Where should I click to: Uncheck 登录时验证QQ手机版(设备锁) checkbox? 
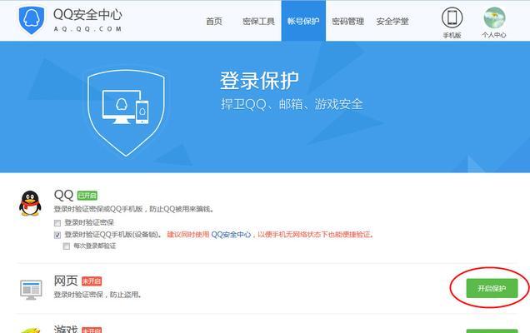click(x=57, y=235)
